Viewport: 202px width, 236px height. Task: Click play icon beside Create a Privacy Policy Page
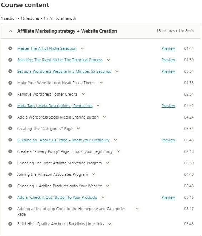click(x=10, y=151)
